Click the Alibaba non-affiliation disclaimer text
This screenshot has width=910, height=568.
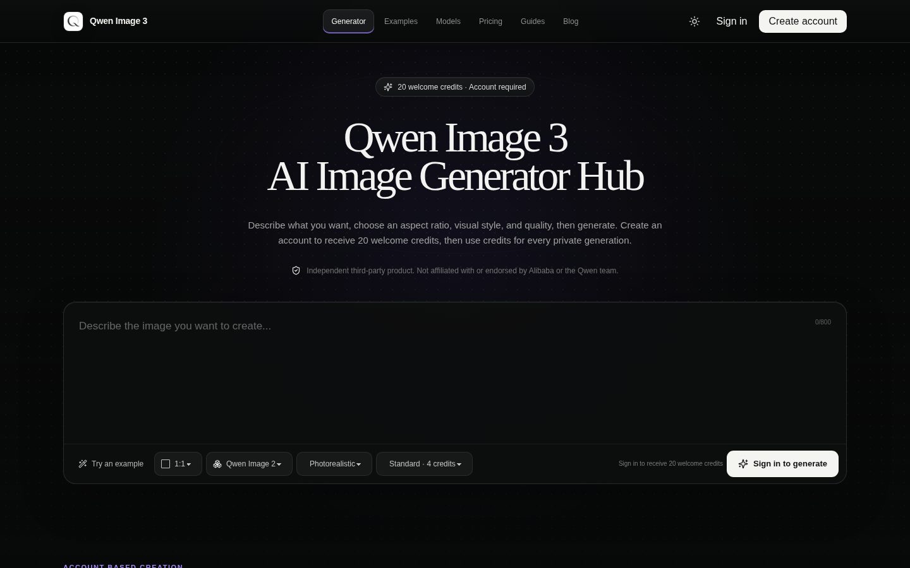[x=462, y=271]
